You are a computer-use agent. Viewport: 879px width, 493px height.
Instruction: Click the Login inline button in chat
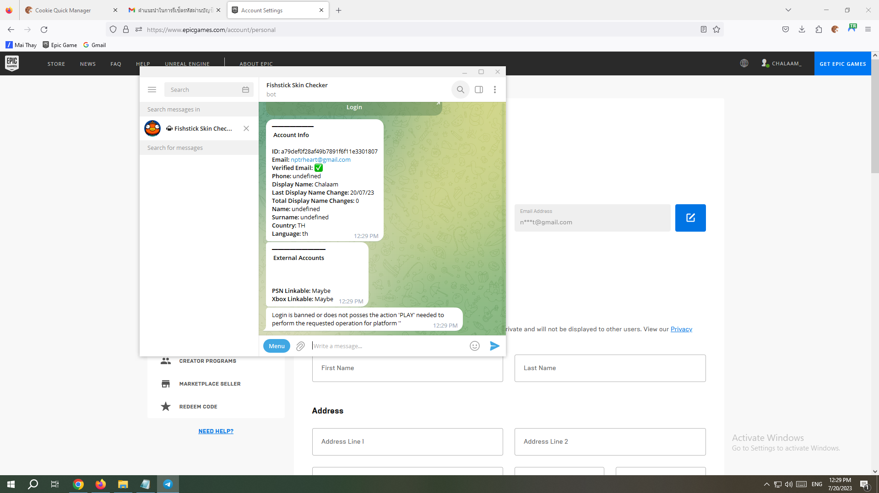point(354,107)
